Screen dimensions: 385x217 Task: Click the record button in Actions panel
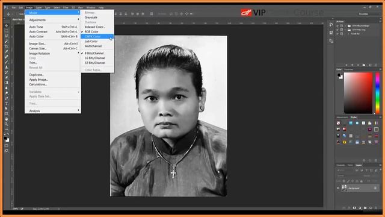click(353, 65)
